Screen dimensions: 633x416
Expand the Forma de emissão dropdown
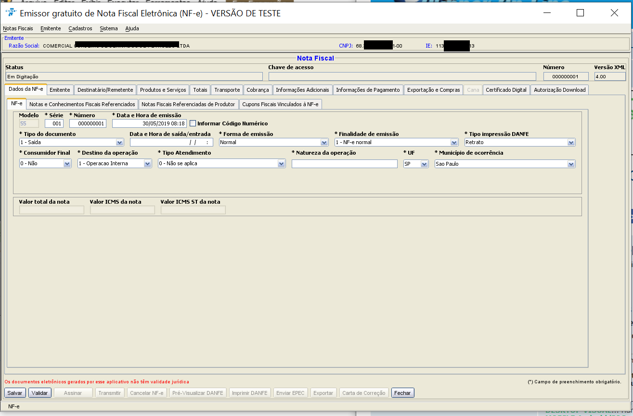point(324,143)
